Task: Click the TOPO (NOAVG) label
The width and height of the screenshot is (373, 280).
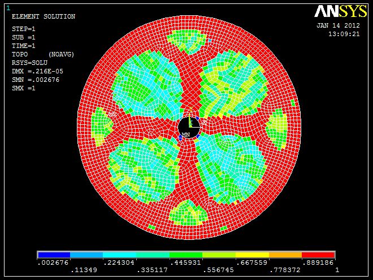Action: [x=44, y=54]
